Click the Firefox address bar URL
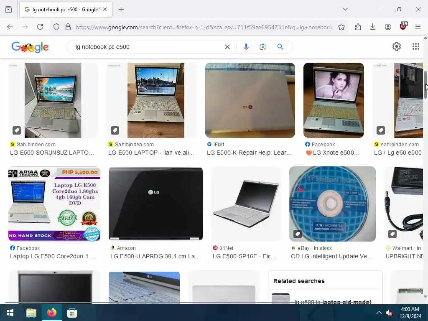 pyautogui.click(x=204, y=27)
